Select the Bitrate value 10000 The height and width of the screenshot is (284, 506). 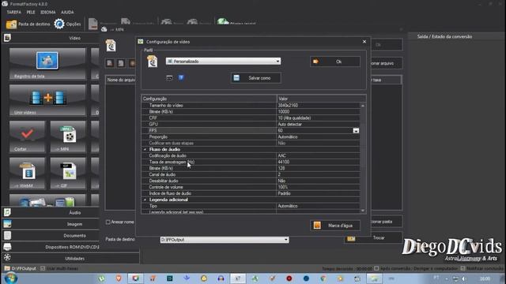click(x=318, y=112)
